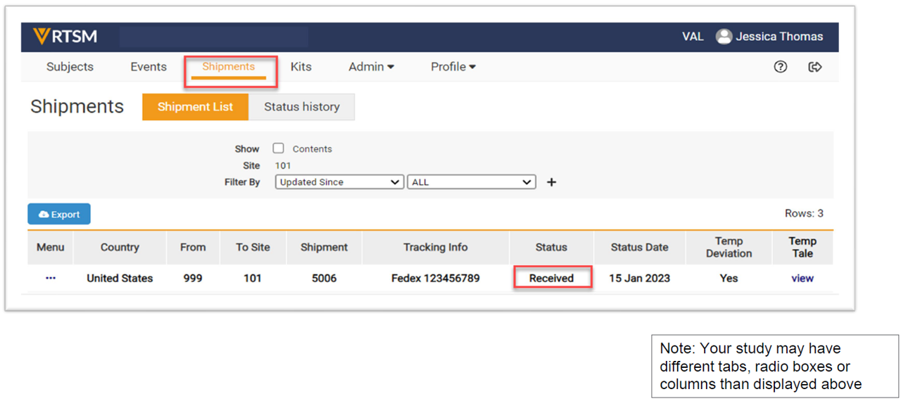Click the user avatar icon

point(724,37)
